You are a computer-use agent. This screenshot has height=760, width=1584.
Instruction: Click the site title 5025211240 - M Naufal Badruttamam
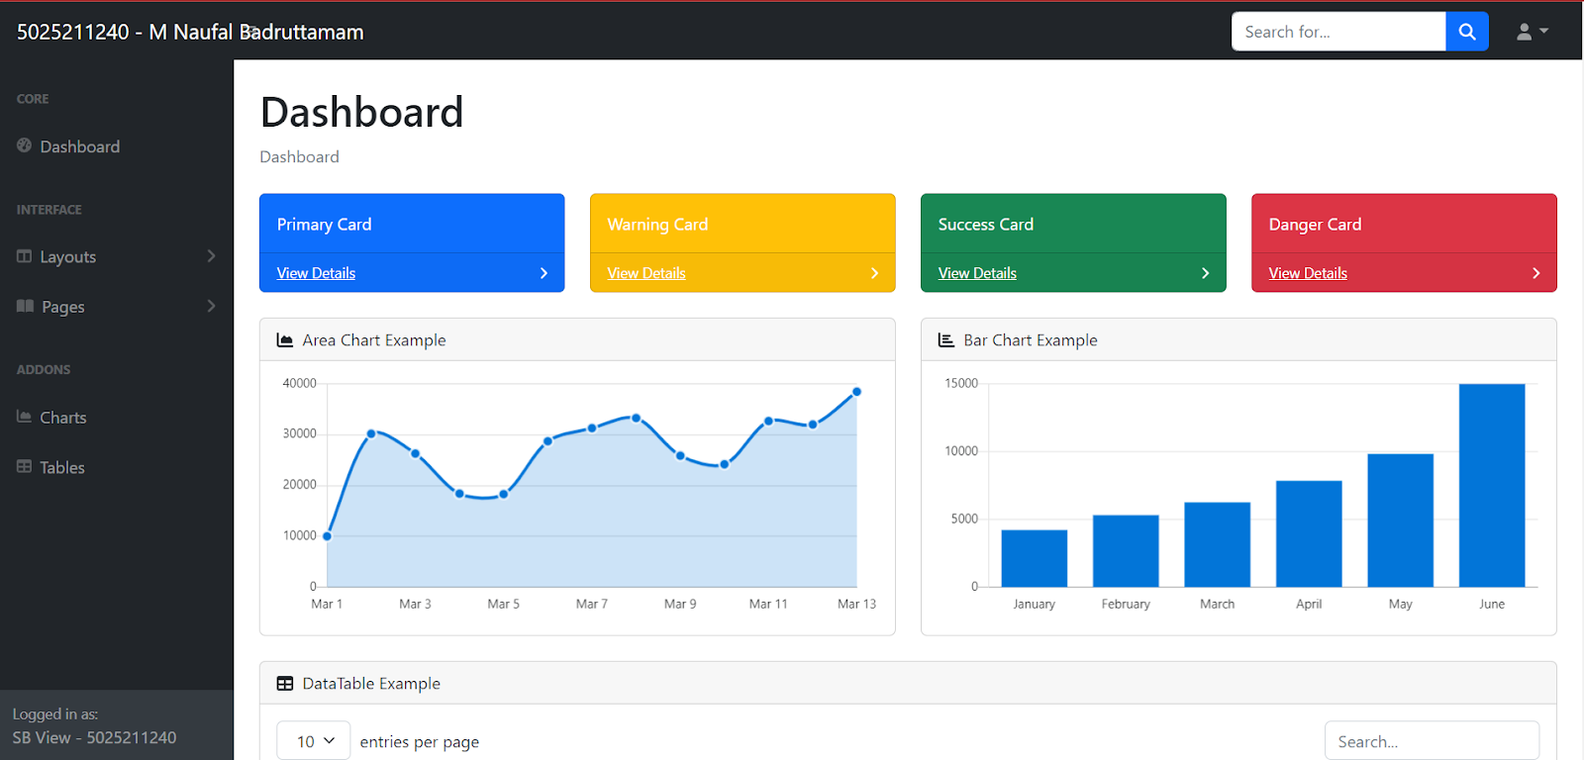pos(190,32)
